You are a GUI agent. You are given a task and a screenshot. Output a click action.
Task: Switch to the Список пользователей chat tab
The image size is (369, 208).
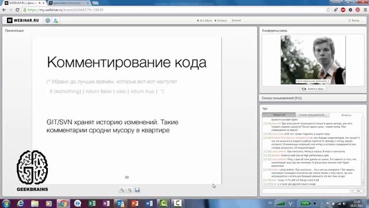coord(312,115)
